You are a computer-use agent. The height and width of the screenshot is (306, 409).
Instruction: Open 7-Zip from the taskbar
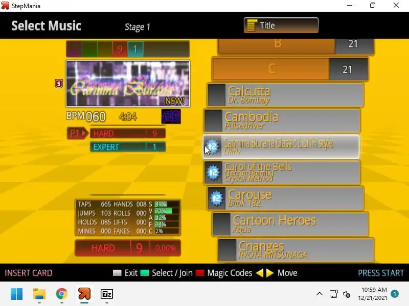[107, 294]
